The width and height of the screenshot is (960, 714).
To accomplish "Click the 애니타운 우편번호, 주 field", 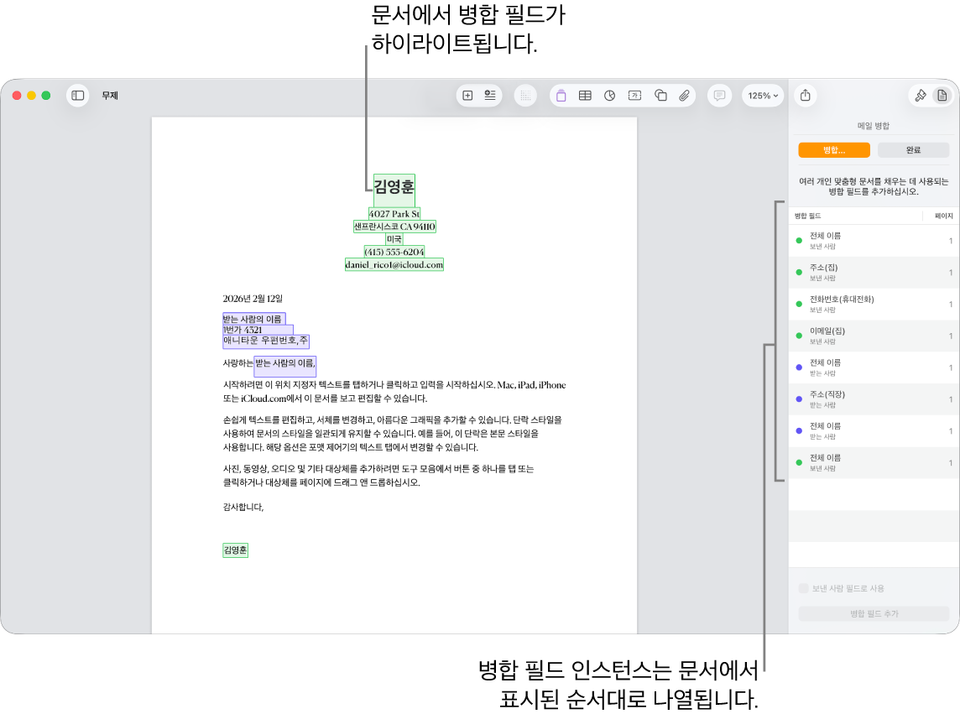I will pyautogui.click(x=266, y=341).
